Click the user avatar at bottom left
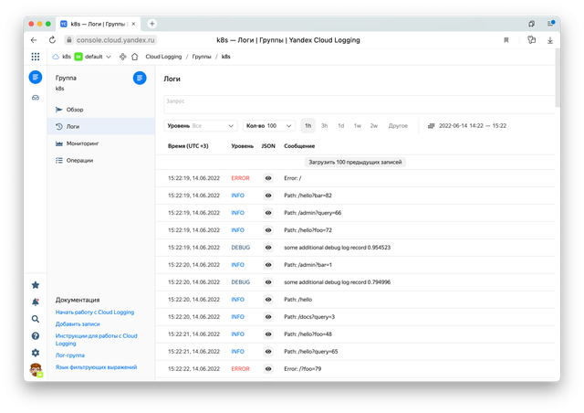 tap(36, 370)
